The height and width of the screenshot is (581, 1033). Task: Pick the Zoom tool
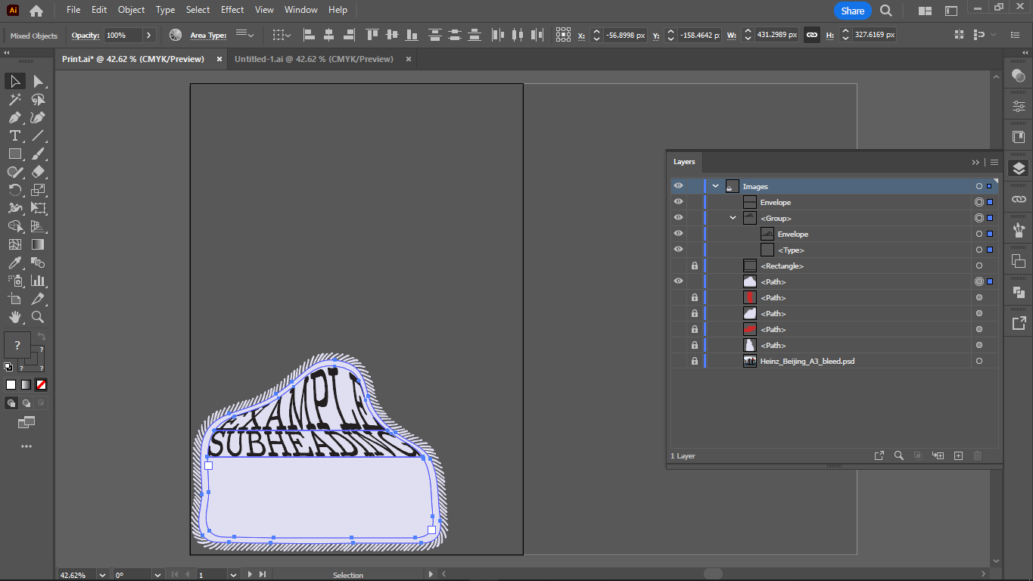pyautogui.click(x=38, y=318)
